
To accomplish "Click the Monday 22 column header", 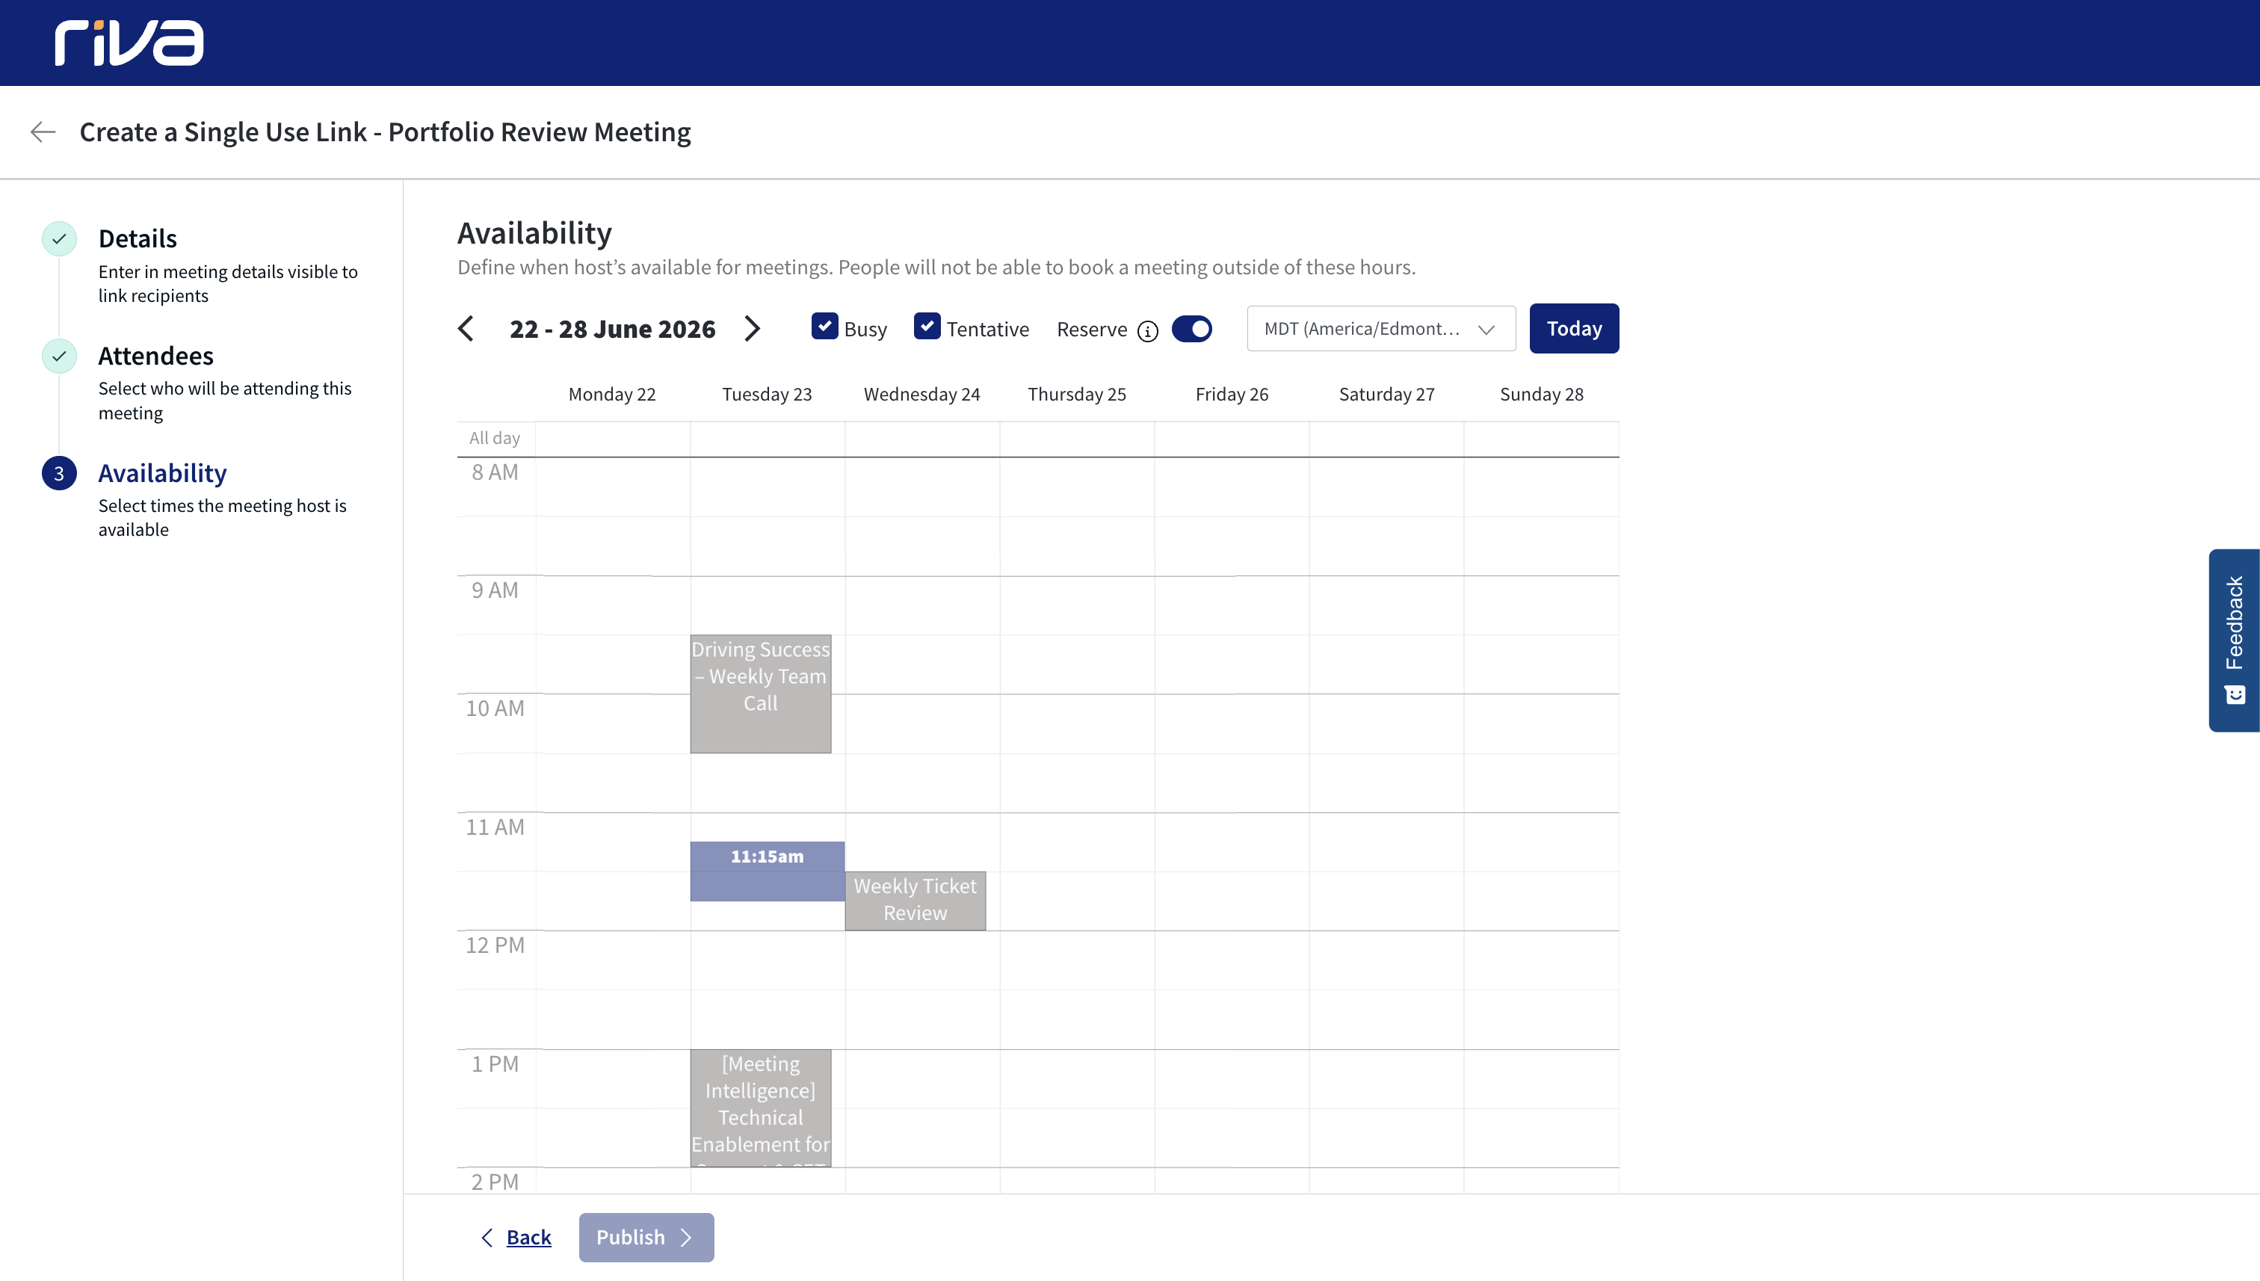I will point(612,394).
